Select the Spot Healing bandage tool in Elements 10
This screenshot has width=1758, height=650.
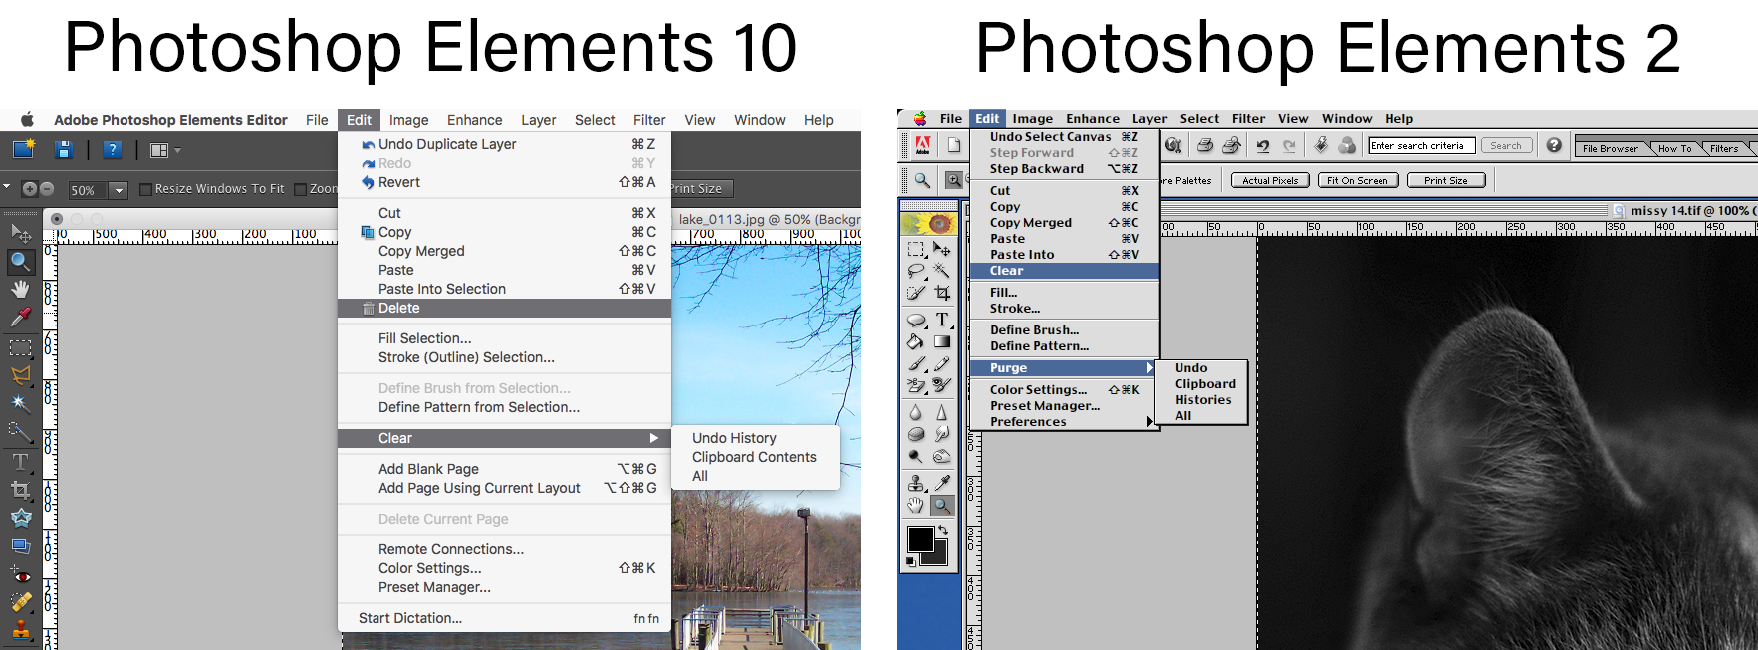(20, 602)
